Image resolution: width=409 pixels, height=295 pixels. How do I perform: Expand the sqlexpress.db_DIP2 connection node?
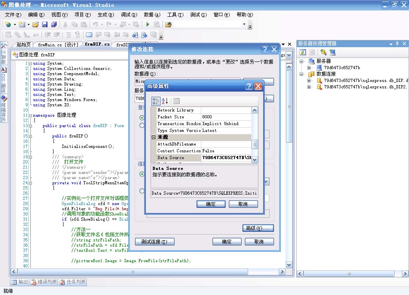tap(309, 87)
